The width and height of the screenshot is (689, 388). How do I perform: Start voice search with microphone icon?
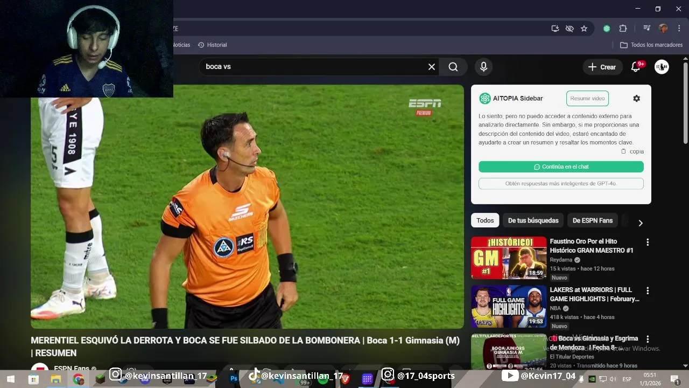tap(483, 67)
